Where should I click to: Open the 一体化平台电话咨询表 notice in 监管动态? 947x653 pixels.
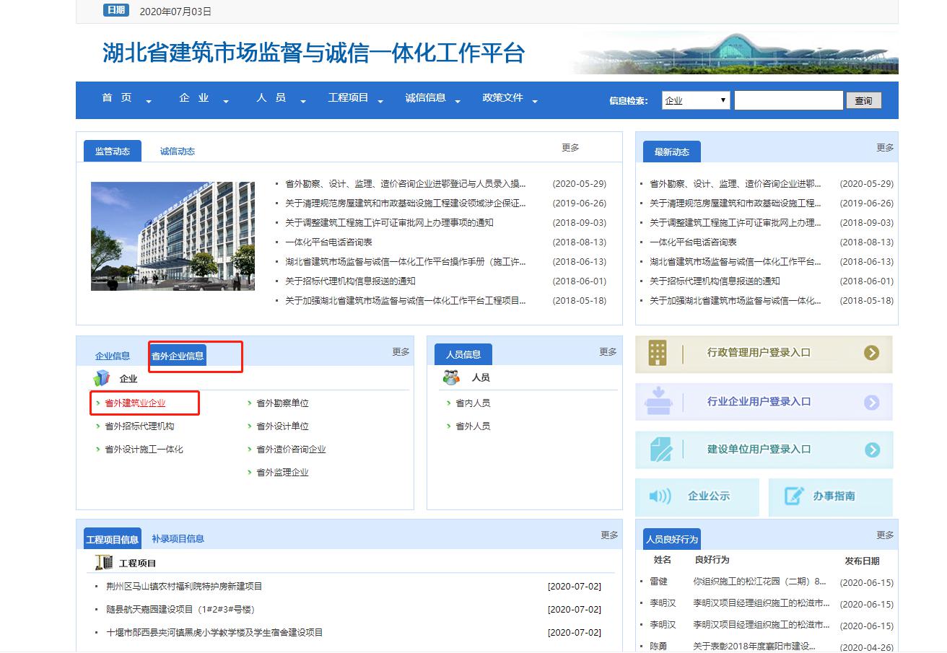[328, 242]
